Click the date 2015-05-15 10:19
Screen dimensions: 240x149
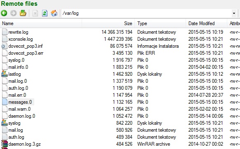[206, 32]
